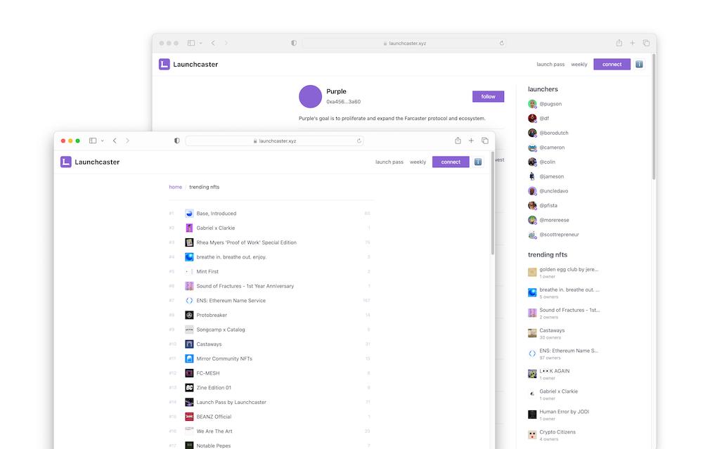Open Base, Introduced in trending list
The height and width of the screenshot is (449, 703).
271,214
